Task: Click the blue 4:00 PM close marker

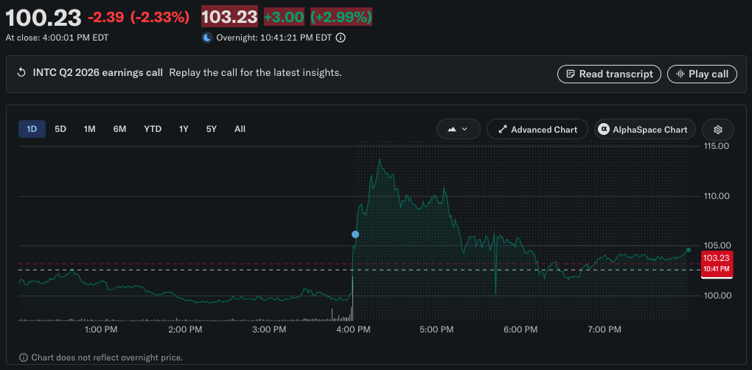Action: [355, 234]
